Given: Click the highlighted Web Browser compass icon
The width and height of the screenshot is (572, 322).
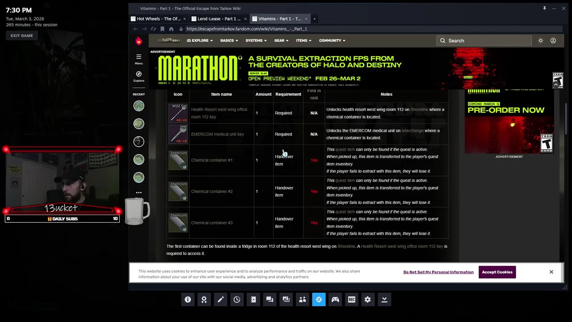Looking at the screenshot, I should pyautogui.click(x=319, y=300).
